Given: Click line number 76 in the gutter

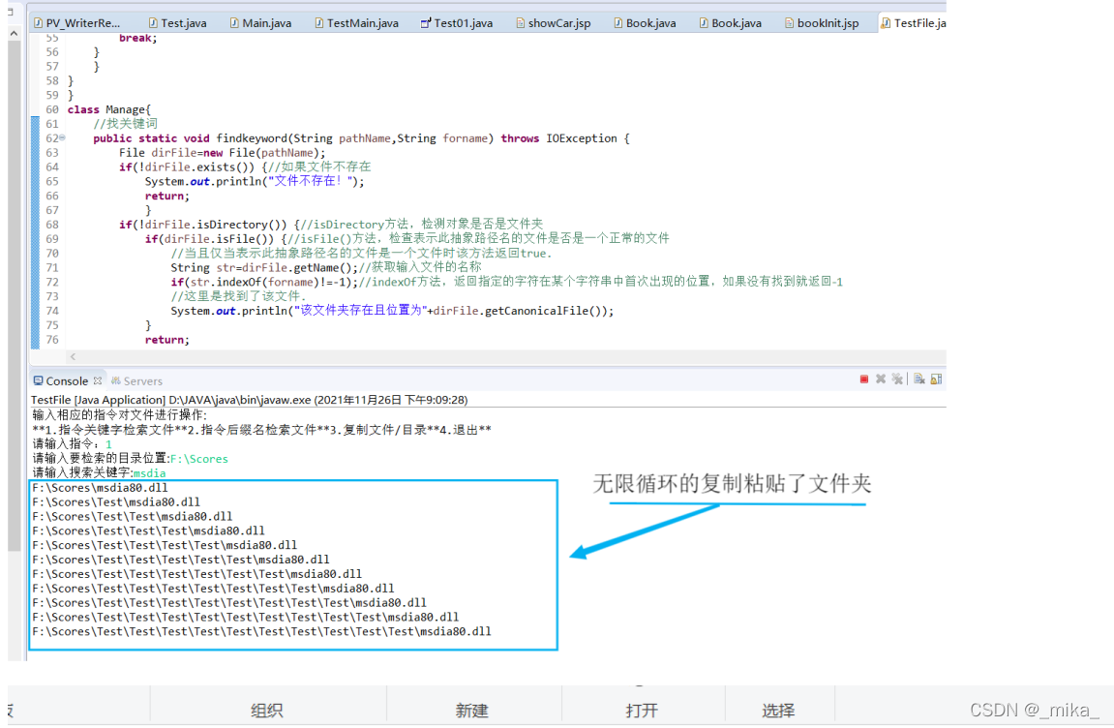Looking at the screenshot, I should tap(52, 340).
